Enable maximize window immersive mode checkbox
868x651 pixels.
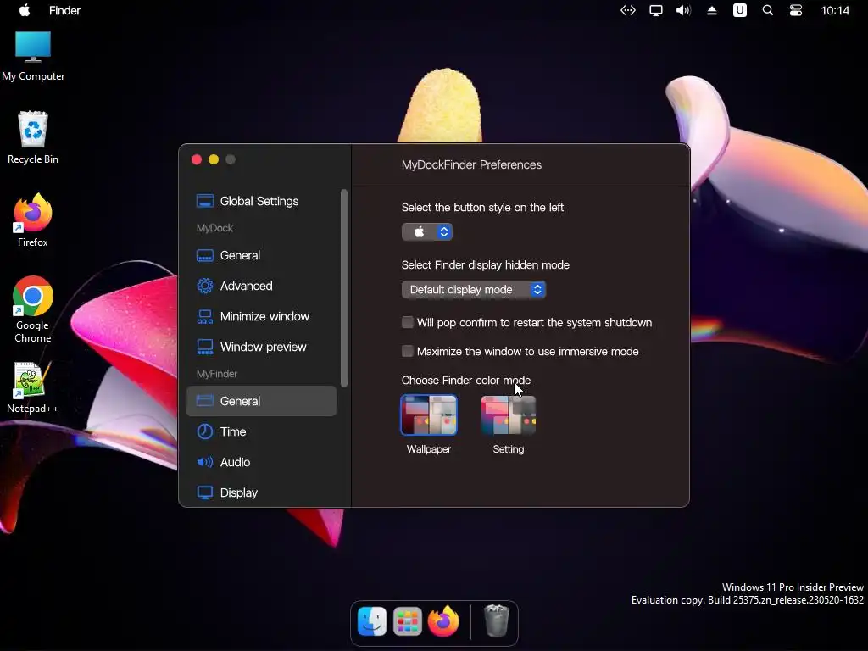pyautogui.click(x=408, y=351)
